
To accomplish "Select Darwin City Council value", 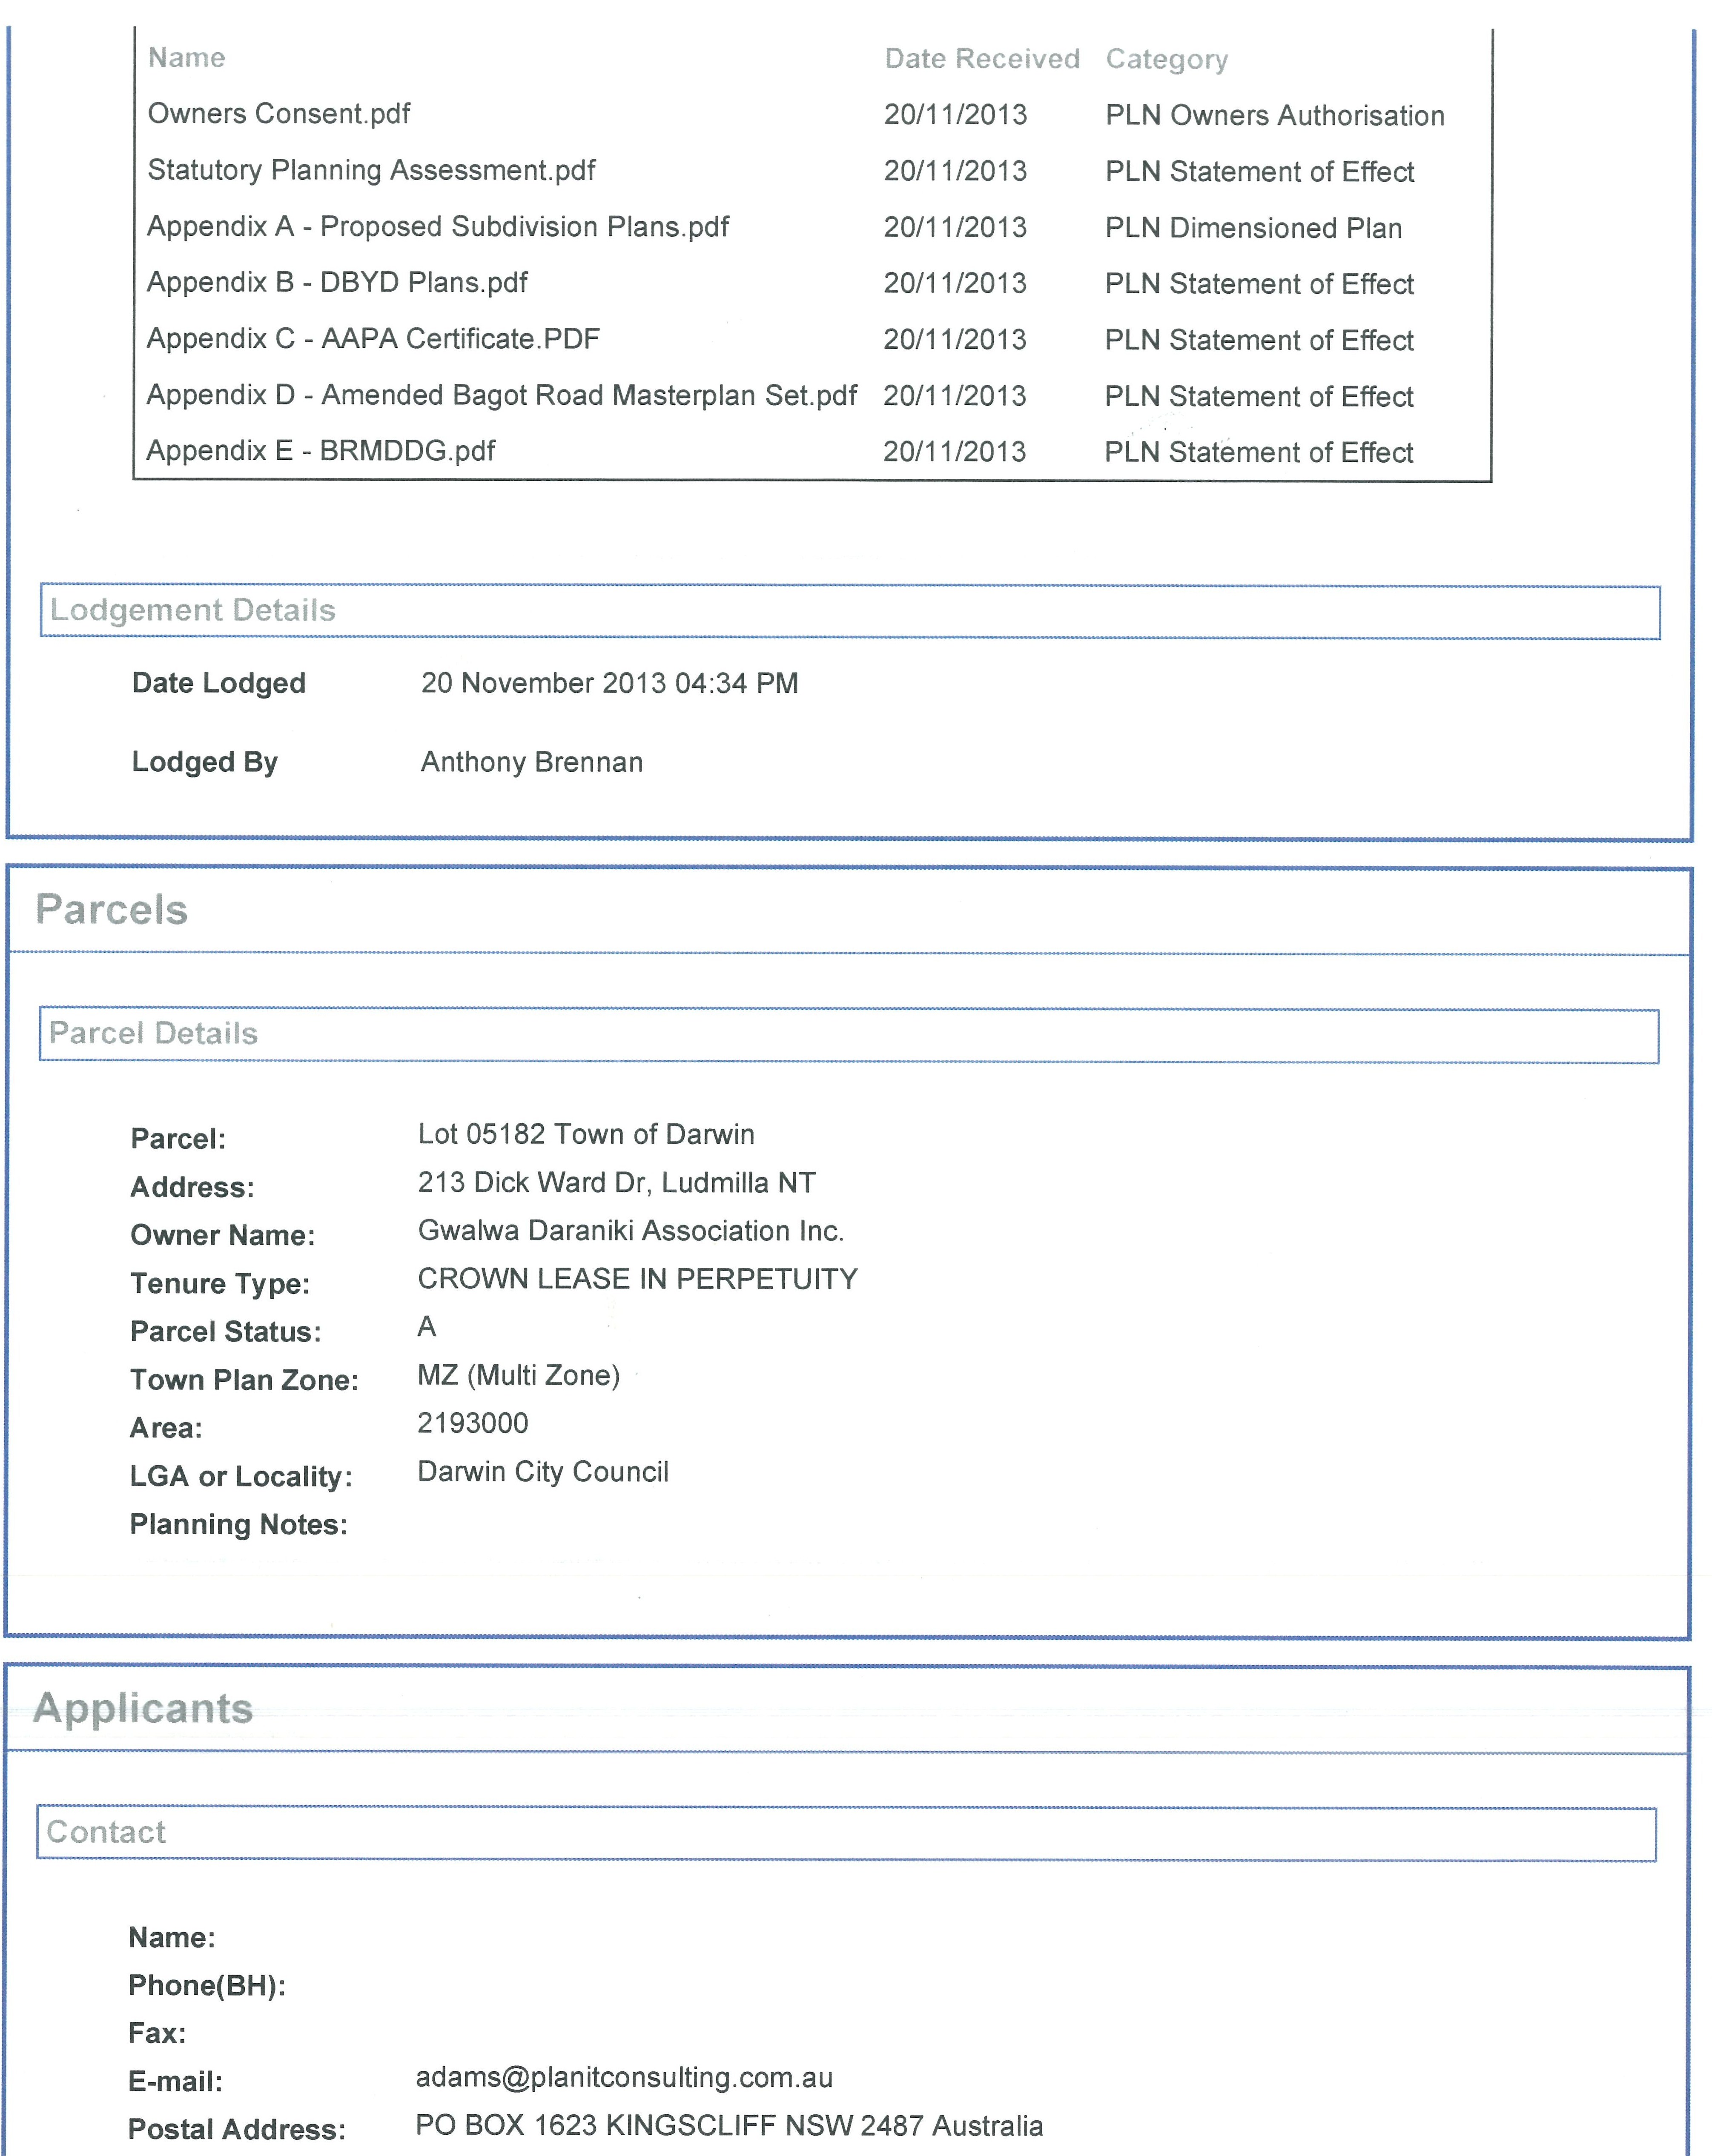I will pos(543,1472).
